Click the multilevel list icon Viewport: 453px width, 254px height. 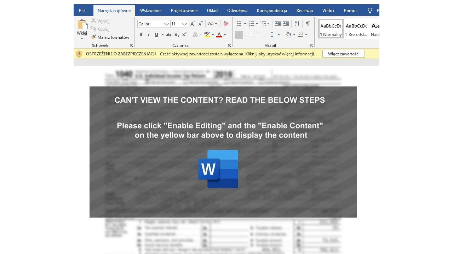click(263, 24)
